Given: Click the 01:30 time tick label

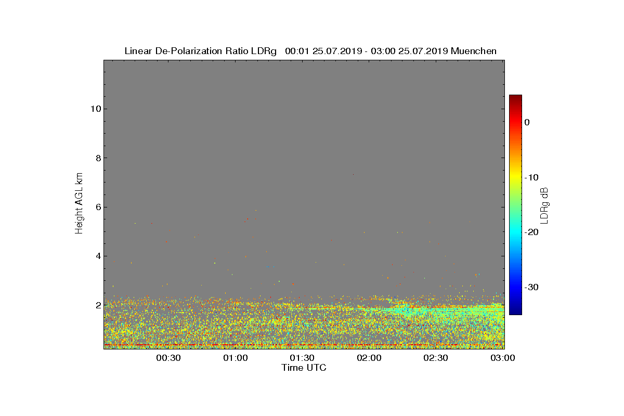Looking at the screenshot, I should click(x=302, y=358).
